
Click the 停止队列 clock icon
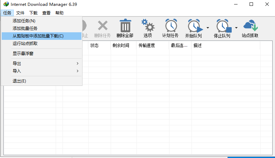point(223,26)
